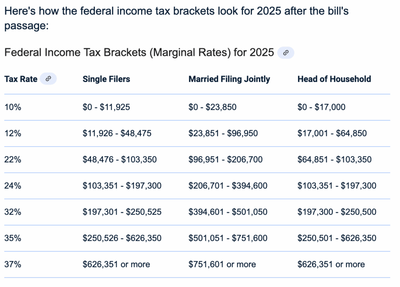Select the $23,851 - $96,950 cell

click(x=223, y=133)
